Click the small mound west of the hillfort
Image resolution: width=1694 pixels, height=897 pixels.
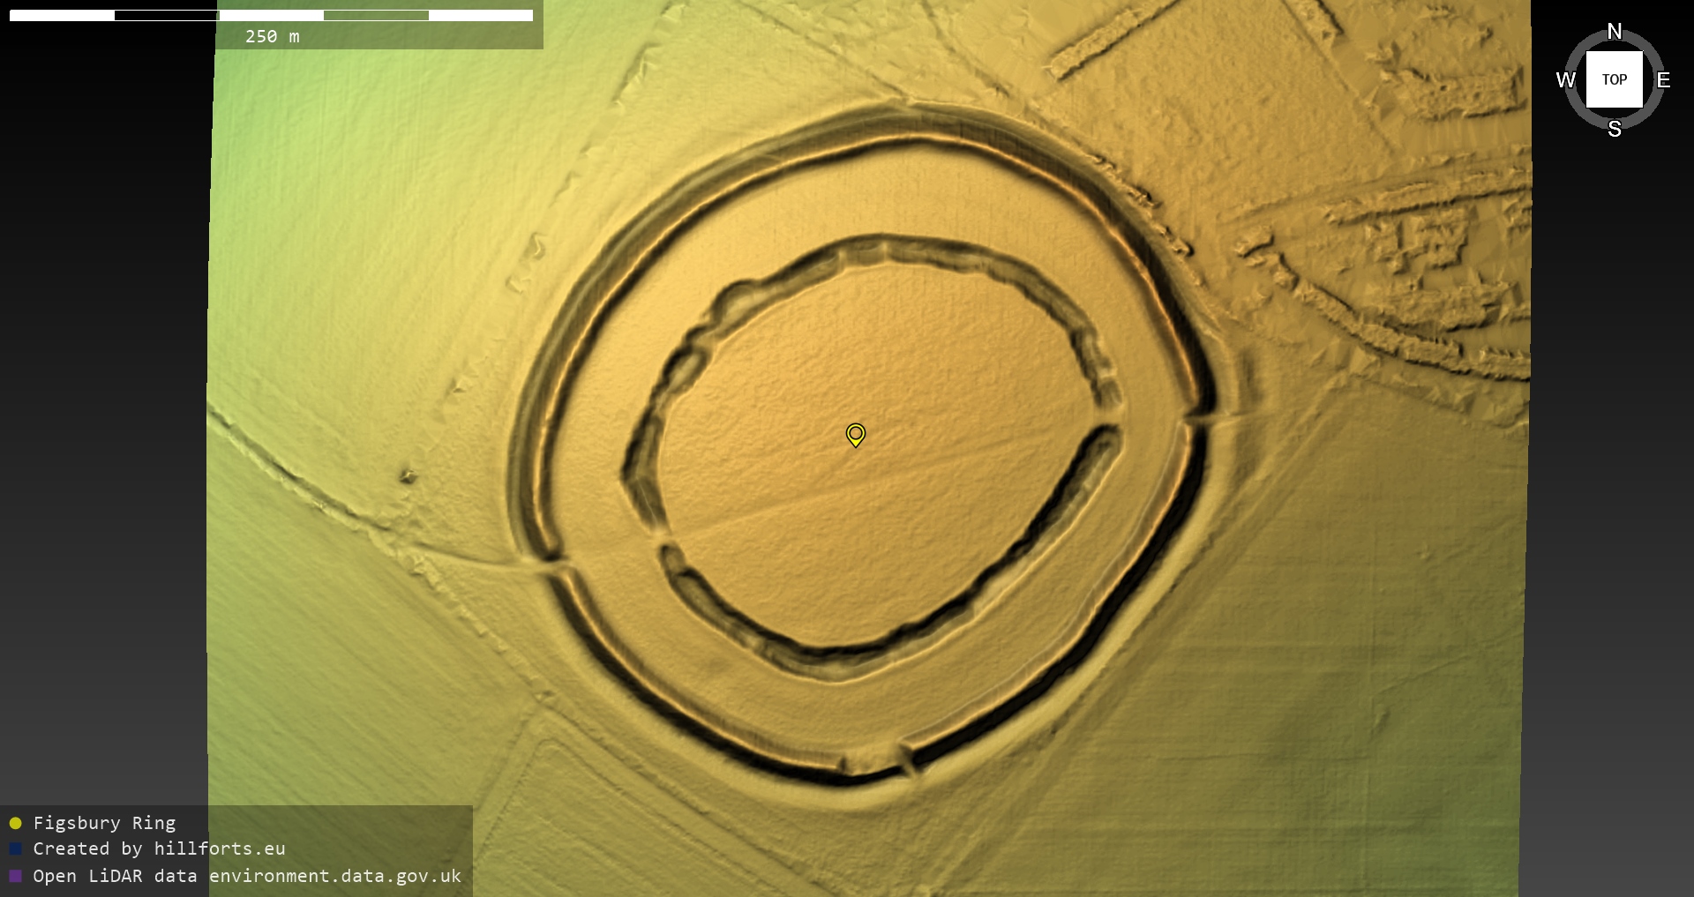pyautogui.click(x=407, y=476)
